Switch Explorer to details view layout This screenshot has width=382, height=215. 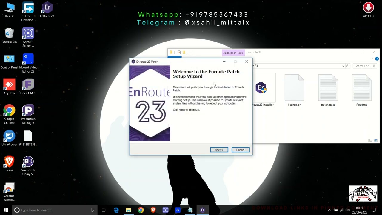click(x=370, y=140)
